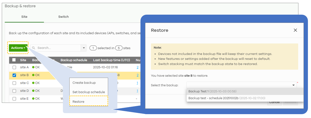The image size is (311, 118).
Task: Expand the Select the backup dropdown
Action: 293,85
